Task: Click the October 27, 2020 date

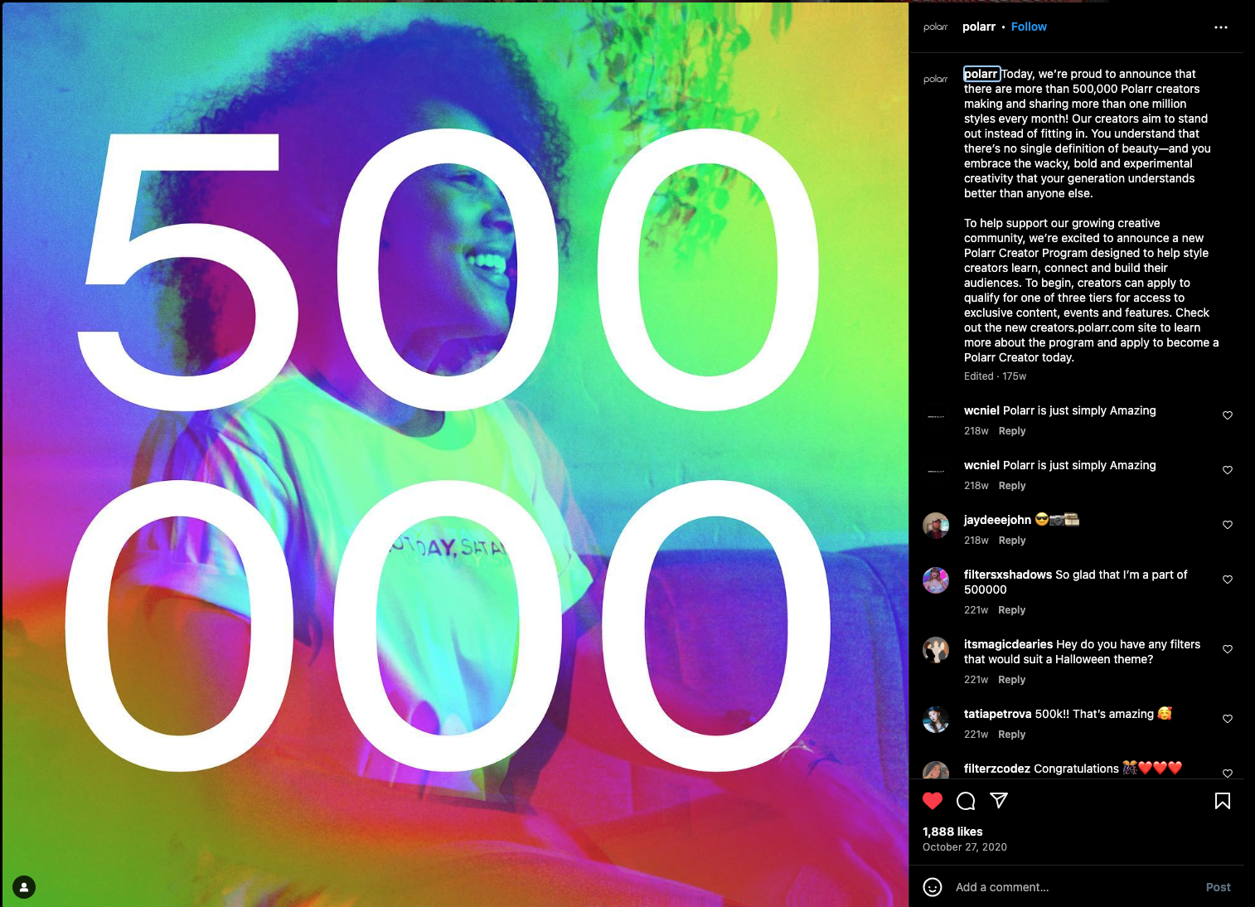Action: pos(965,847)
